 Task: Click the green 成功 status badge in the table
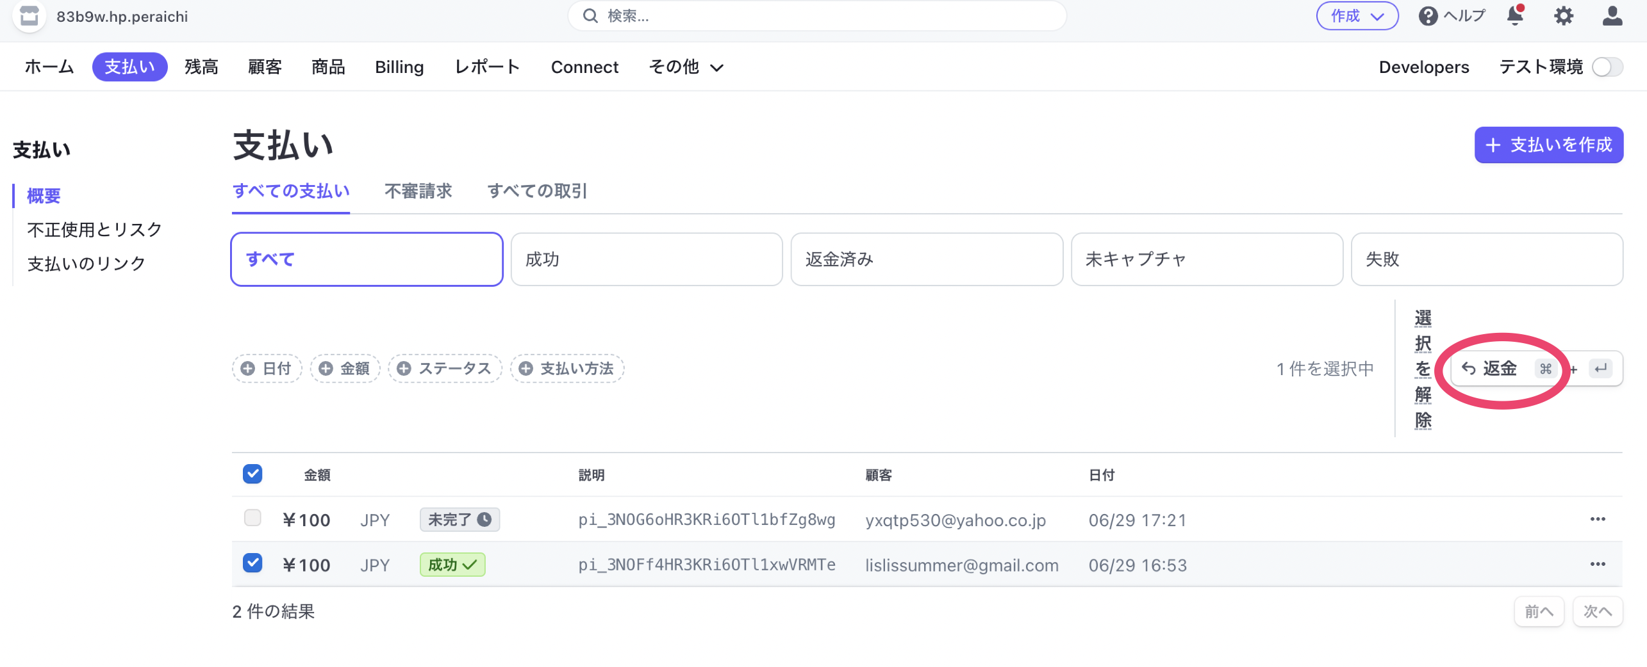452,565
